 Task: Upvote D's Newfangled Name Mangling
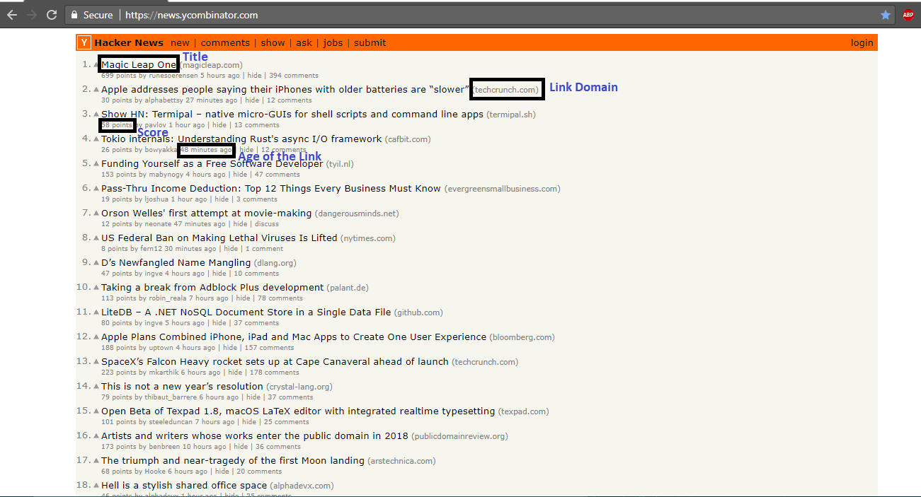pyautogui.click(x=96, y=263)
